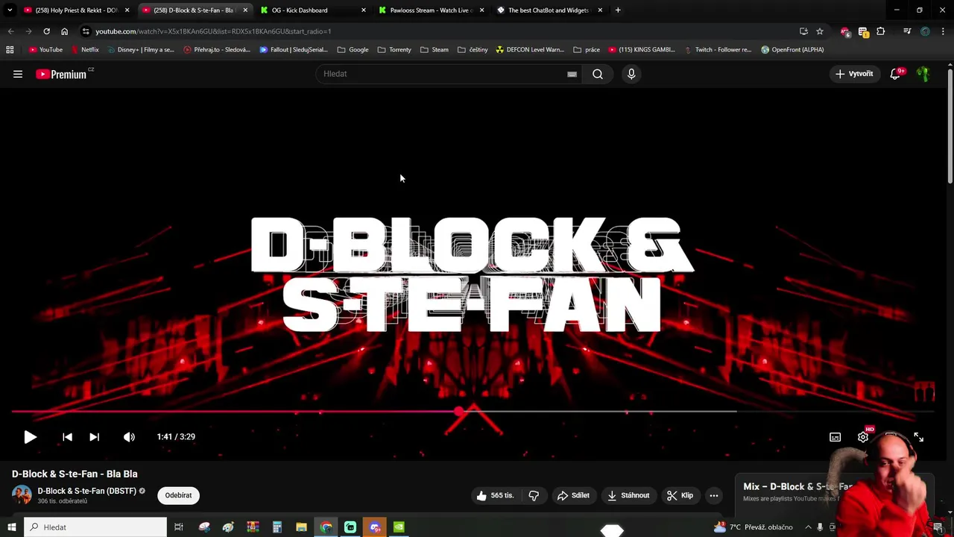Open the DEFCON Level Warn... bookmark
Viewport: 954px width, 537px height.
pos(529,50)
